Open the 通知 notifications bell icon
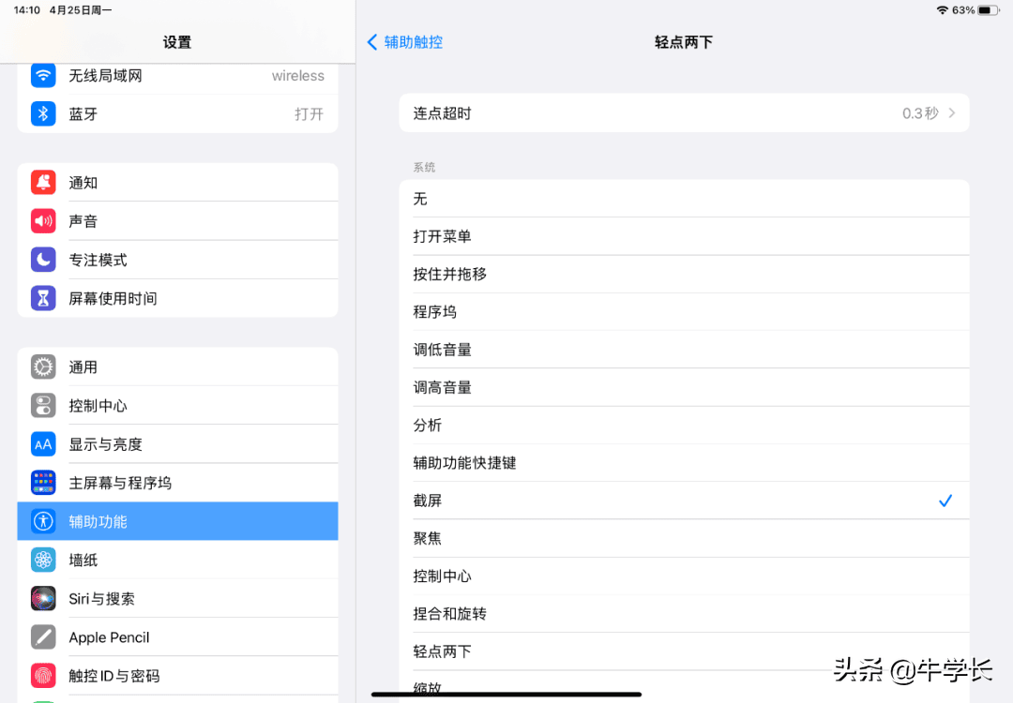This screenshot has height=703, width=1013. 43,183
